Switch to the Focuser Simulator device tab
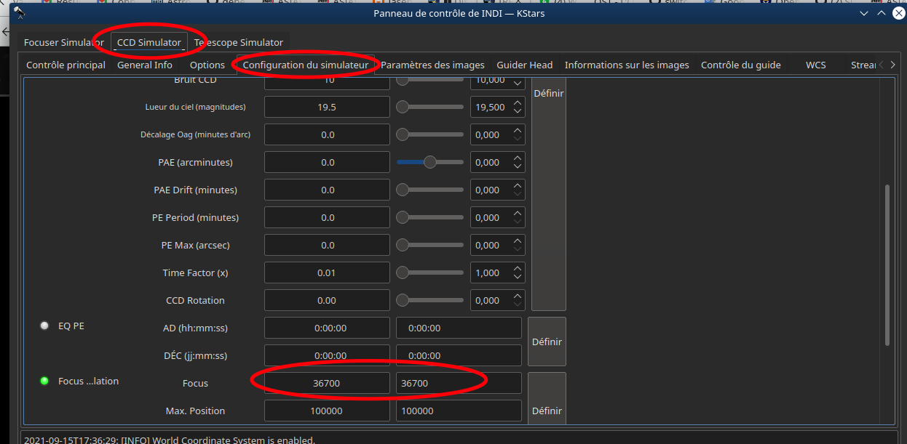Screen dimensions: 907x444 coord(63,42)
